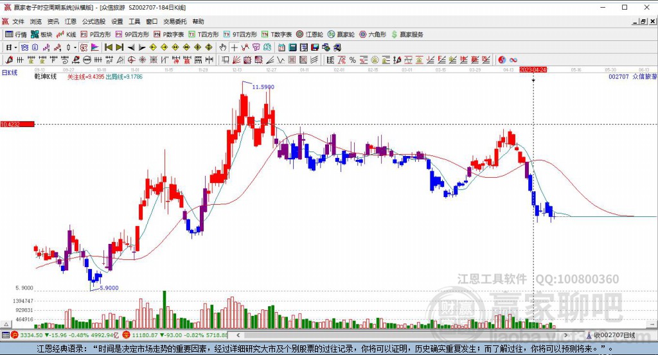This screenshot has height=355, width=658.
Task: Open the P数字表 tool
Action: point(169,35)
